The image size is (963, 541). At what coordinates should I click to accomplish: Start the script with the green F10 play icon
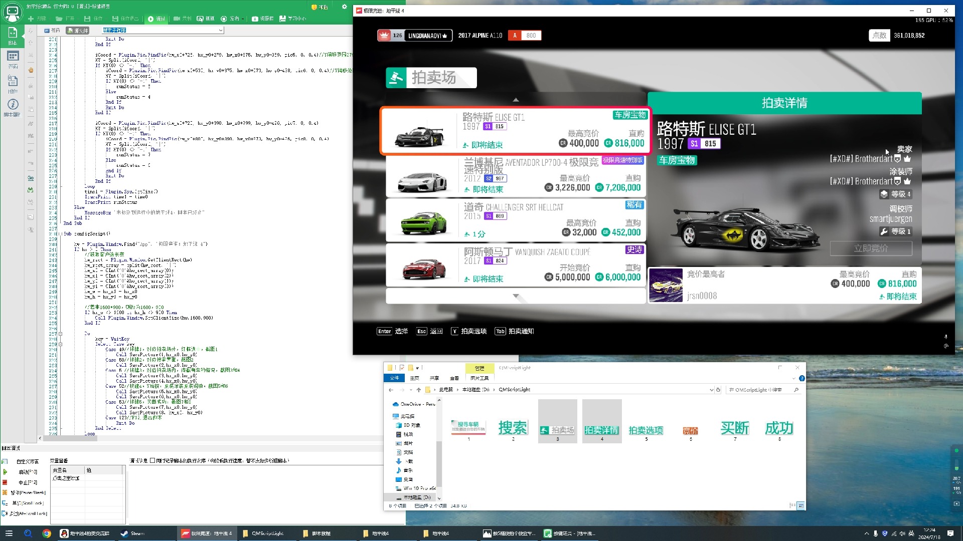[x=5, y=472]
